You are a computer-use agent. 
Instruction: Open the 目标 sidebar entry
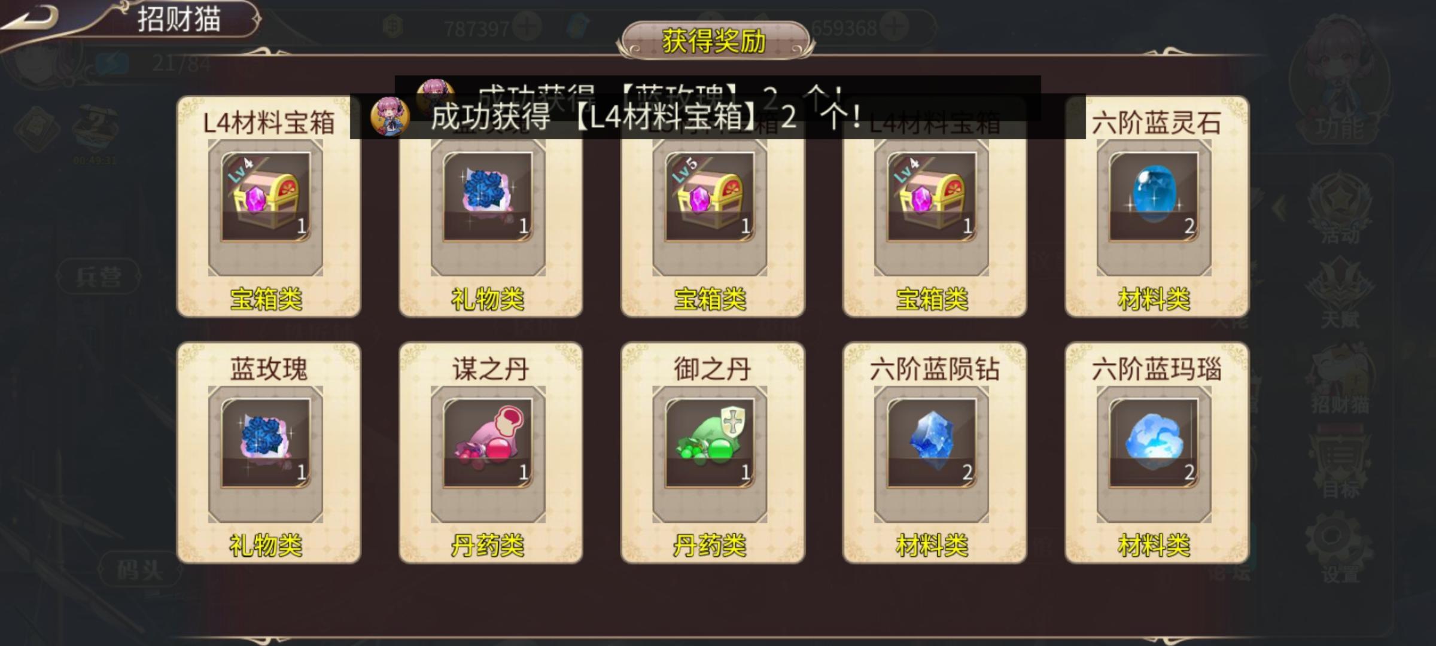(x=1341, y=467)
